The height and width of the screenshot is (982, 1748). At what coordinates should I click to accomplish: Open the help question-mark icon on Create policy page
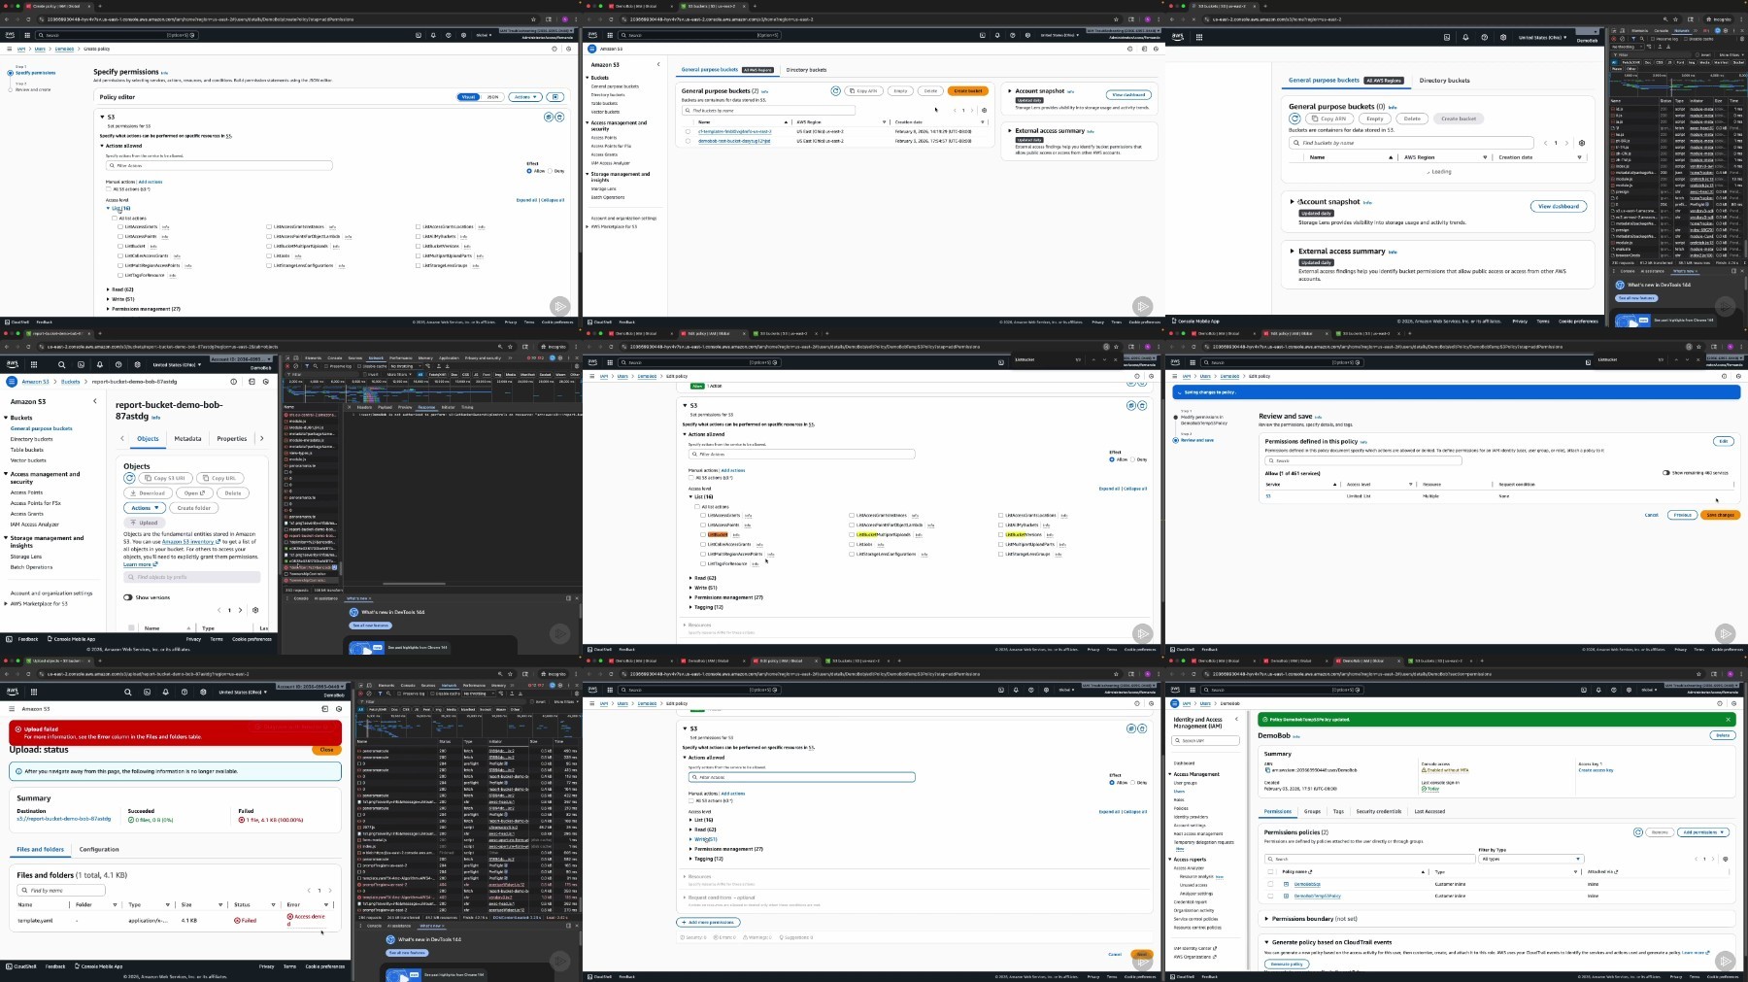[449, 35]
